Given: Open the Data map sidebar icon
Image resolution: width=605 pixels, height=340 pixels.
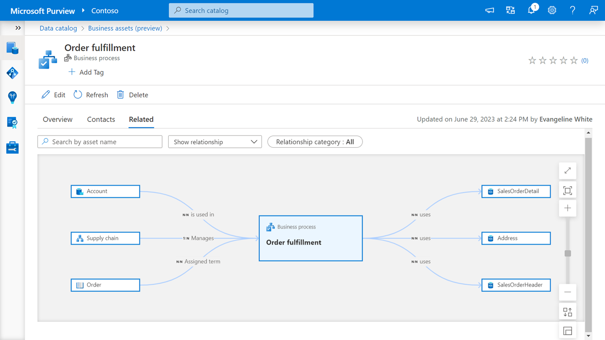Looking at the screenshot, I should (12, 73).
